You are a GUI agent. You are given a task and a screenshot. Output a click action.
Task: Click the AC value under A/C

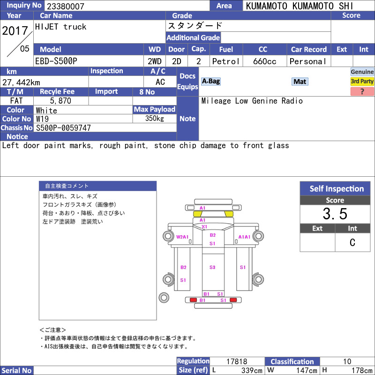[x=160, y=82]
